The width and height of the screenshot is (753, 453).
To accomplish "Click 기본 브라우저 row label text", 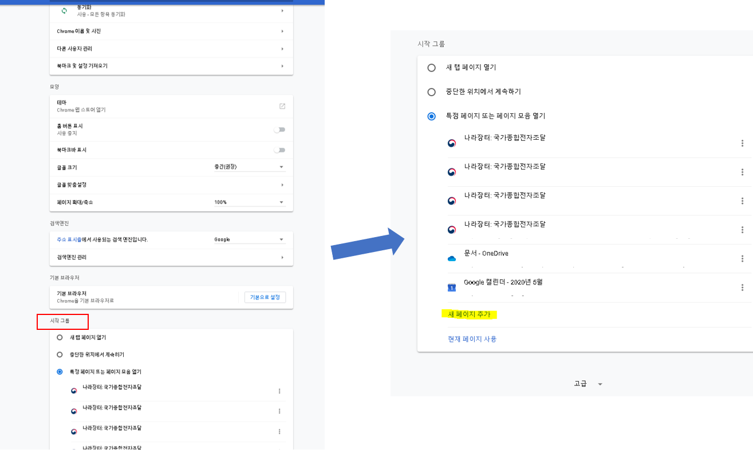I will point(71,294).
